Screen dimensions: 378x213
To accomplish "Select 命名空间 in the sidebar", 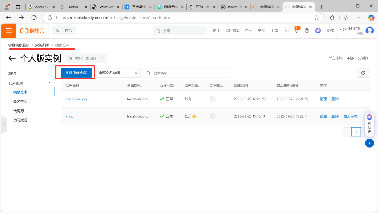I will pyautogui.click(x=20, y=102).
